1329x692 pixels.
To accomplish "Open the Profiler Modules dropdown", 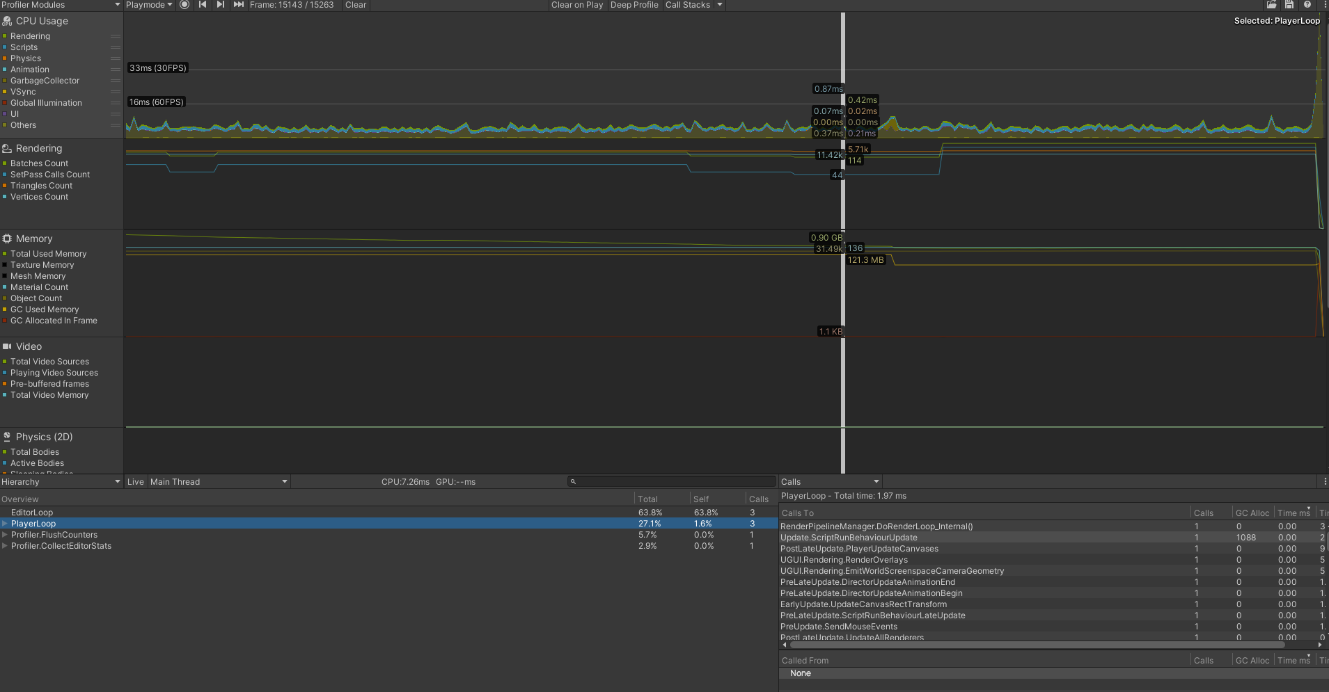I will tap(61, 5).
